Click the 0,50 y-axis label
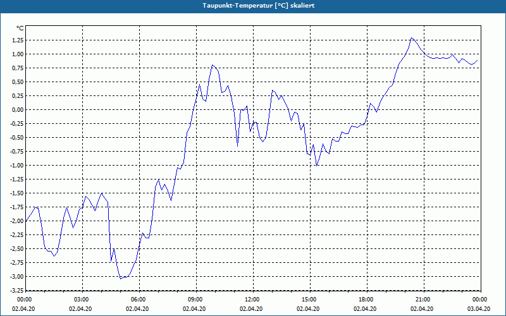506x316 pixels. [18, 82]
